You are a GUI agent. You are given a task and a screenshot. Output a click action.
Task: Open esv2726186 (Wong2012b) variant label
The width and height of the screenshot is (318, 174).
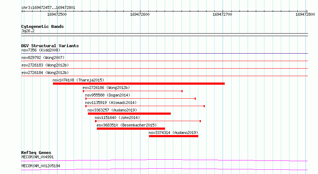coord(106,88)
